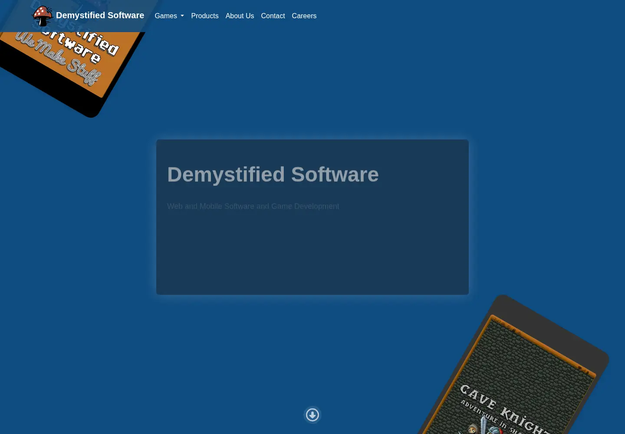Click the Demystified Software brand link
Image resolution: width=625 pixels, height=434 pixels.
click(88, 16)
